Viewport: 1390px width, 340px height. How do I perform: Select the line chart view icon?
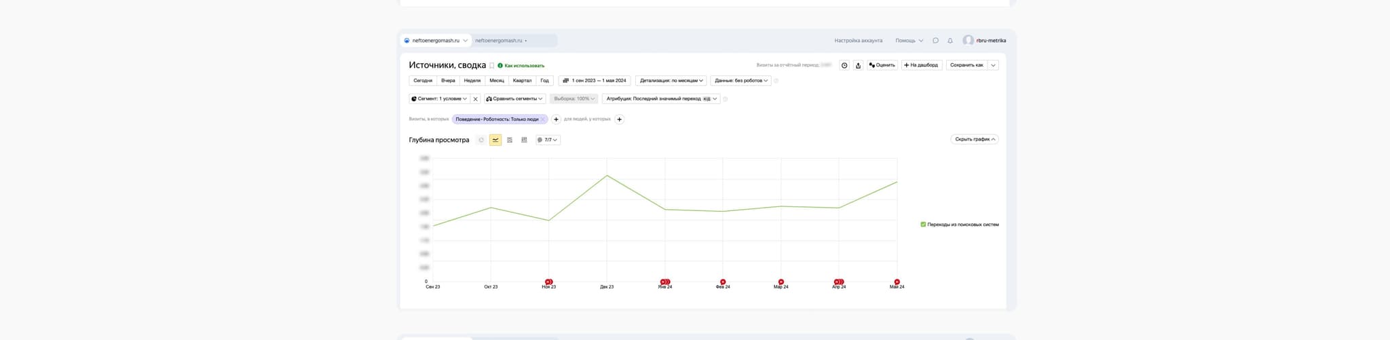[495, 140]
